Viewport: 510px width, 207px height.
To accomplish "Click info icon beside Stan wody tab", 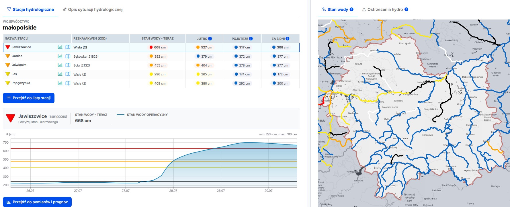I will [351, 9].
